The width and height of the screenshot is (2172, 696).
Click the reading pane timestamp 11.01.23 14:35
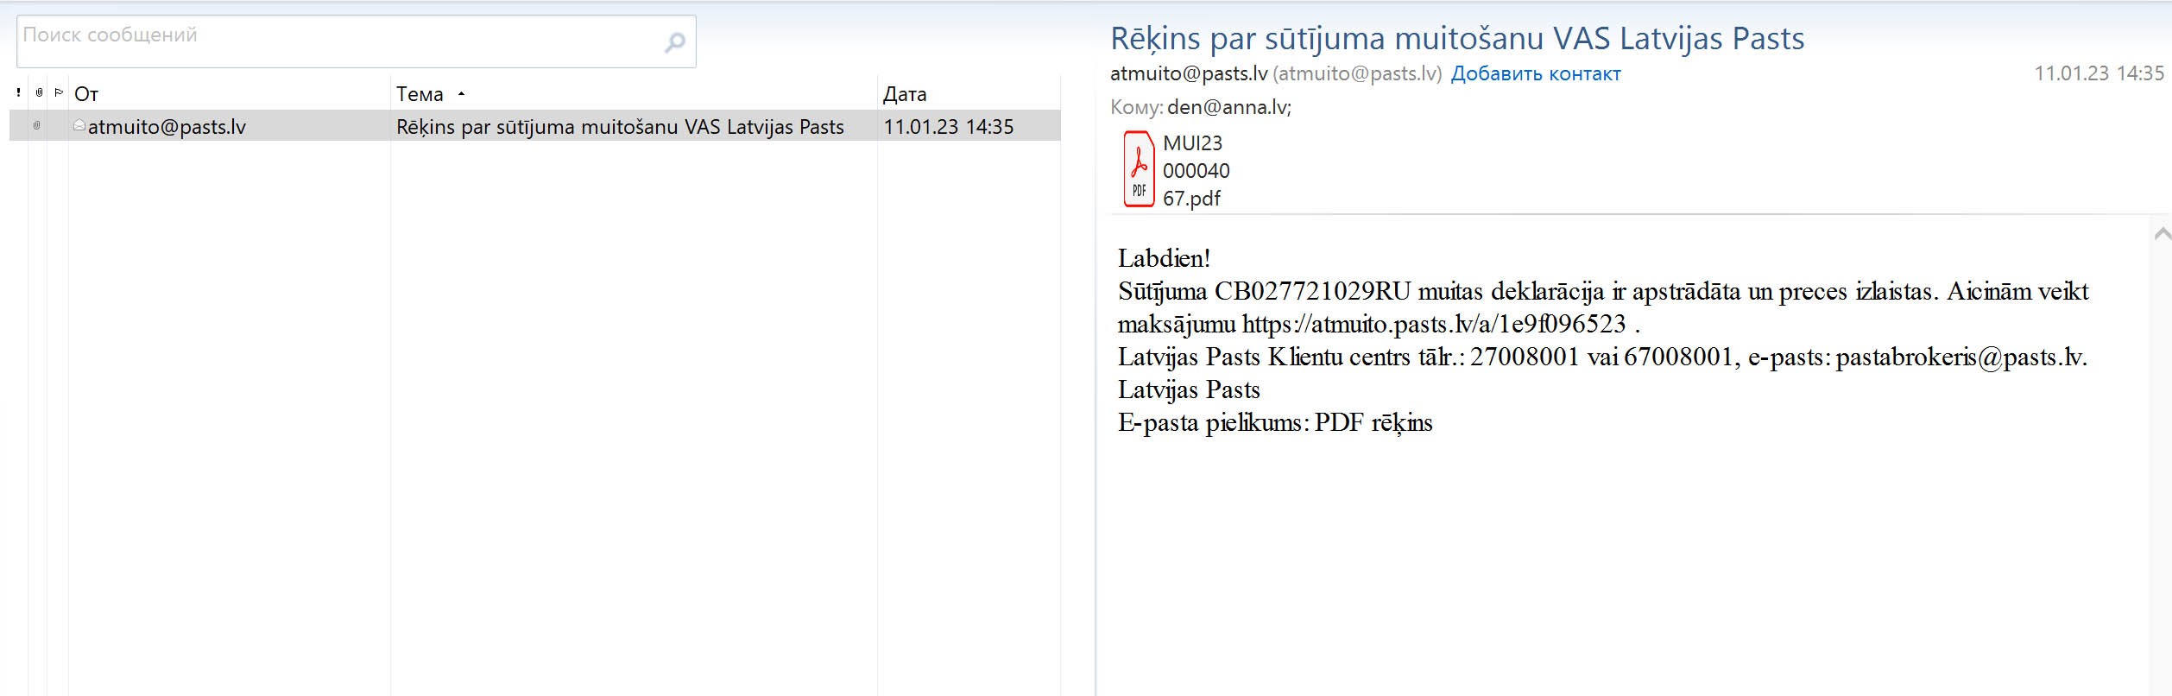2099,73
